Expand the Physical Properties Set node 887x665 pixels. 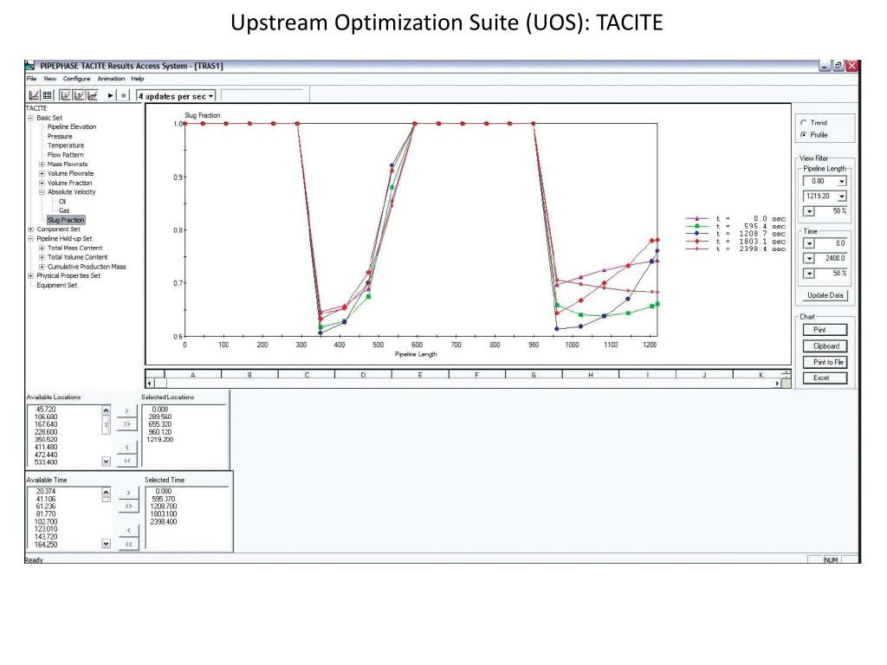pos(31,275)
